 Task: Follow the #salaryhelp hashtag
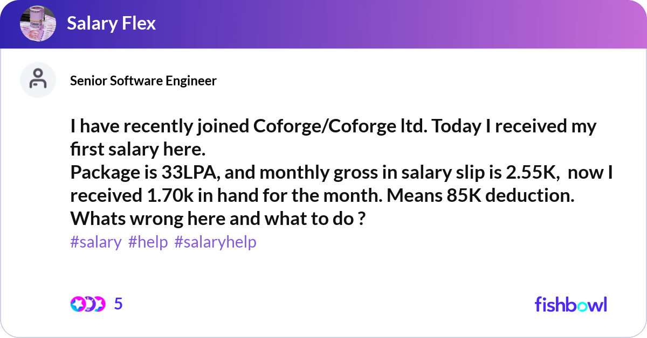tap(215, 242)
